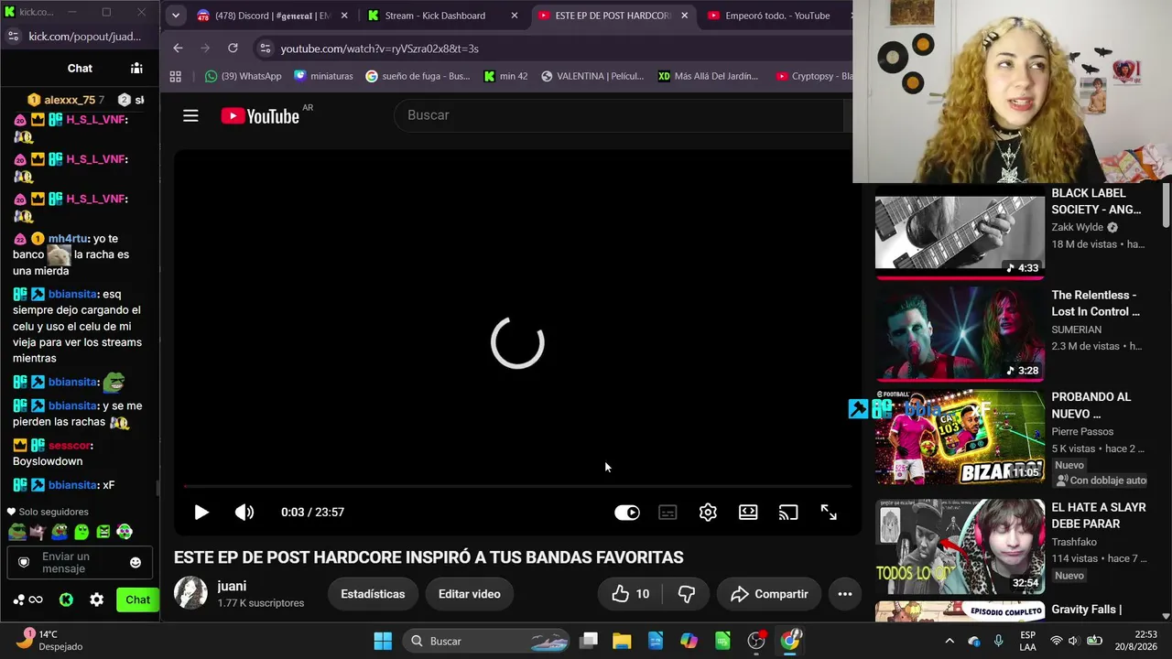Screen dimensions: 1172x659
Task: Open site info in Kick popout window
Action: tap(13, 37)
